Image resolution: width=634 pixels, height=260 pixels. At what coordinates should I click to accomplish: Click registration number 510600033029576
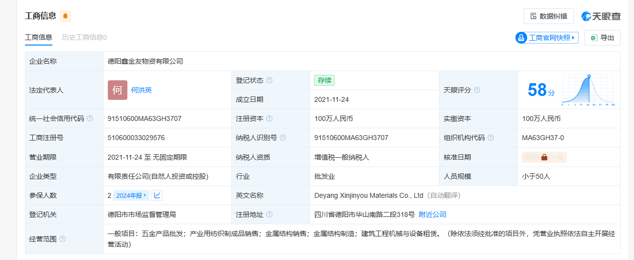click(136, 138)
